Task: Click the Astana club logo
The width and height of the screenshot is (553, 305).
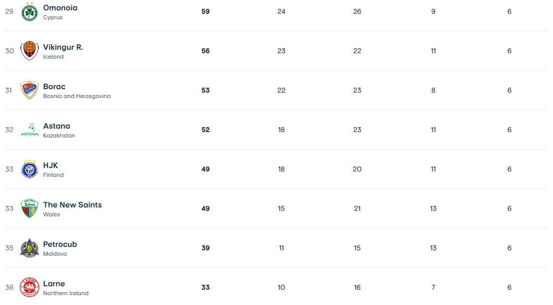Action: [x=30, y=130]
